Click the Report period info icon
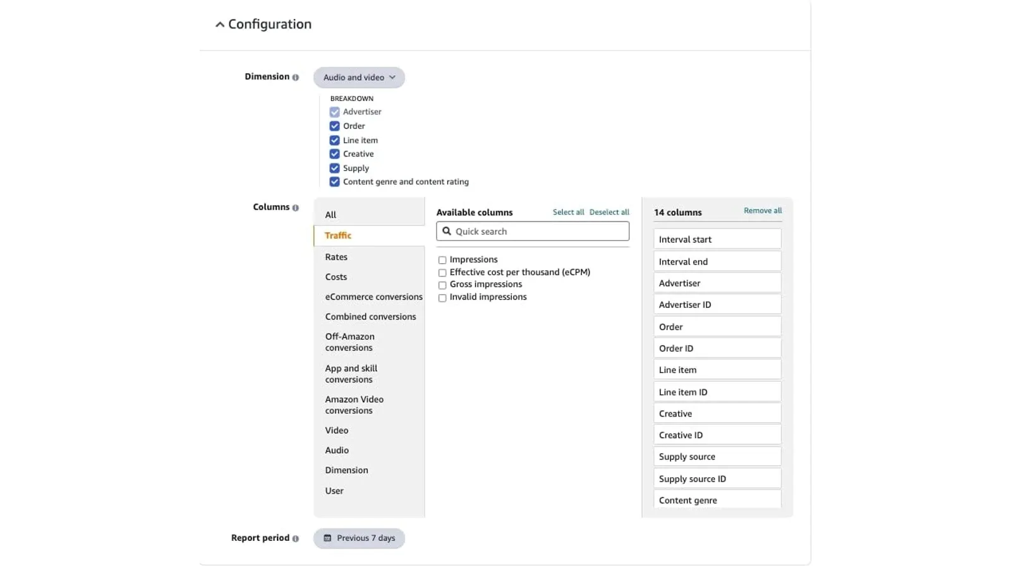 [x=295, y=538]
